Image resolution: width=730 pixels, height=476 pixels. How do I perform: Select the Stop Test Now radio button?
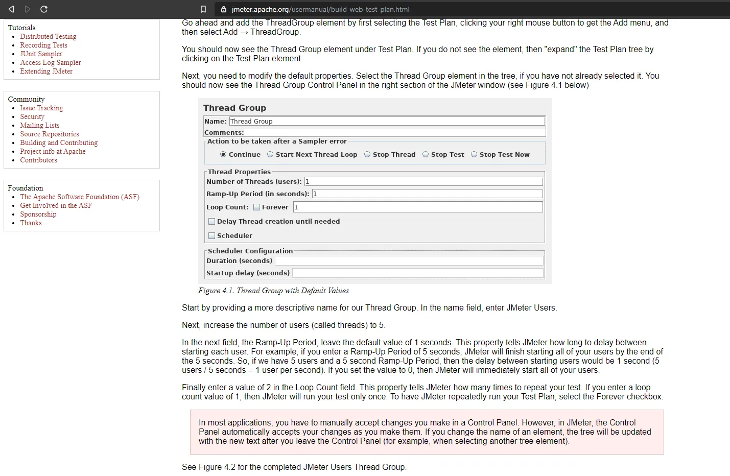474,154
